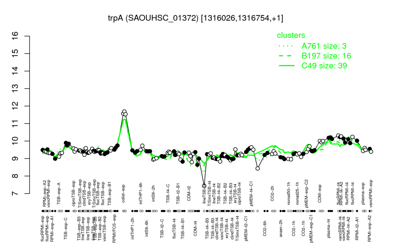
Task: Click the solid line sample for C49
Action: click(286, 66)
